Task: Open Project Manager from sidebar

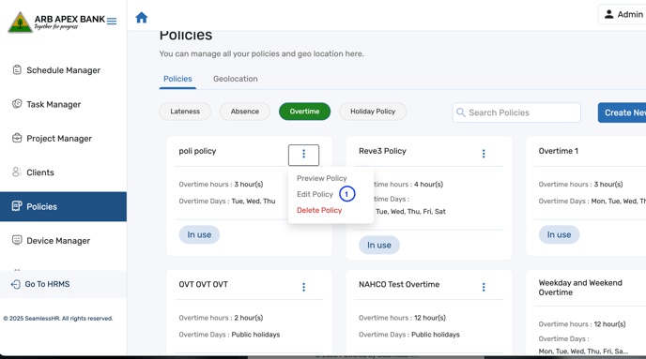Action: click(x=59, y=139)
